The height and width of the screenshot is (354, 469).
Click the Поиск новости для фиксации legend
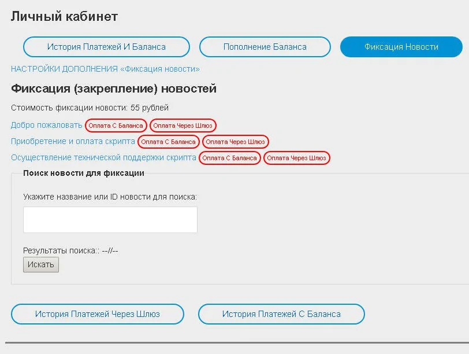84,173
